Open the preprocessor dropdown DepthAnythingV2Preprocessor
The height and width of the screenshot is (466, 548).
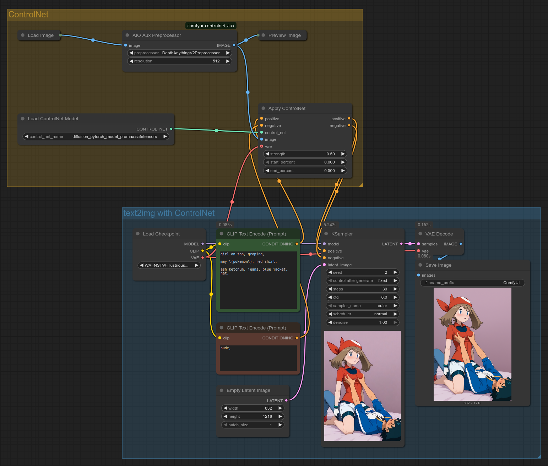(x=179, y=53)
